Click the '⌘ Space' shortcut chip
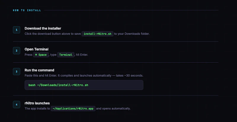Viewport: 237px width, 122px height. (x=41, y=55)
